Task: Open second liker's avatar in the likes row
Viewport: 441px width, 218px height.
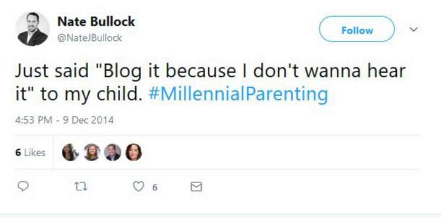Action: [92, 152]
